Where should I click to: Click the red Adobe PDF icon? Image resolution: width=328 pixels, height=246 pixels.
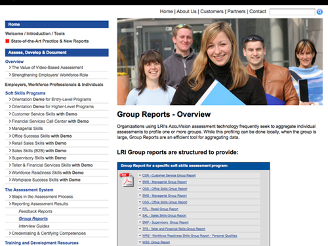pos(127,180)
